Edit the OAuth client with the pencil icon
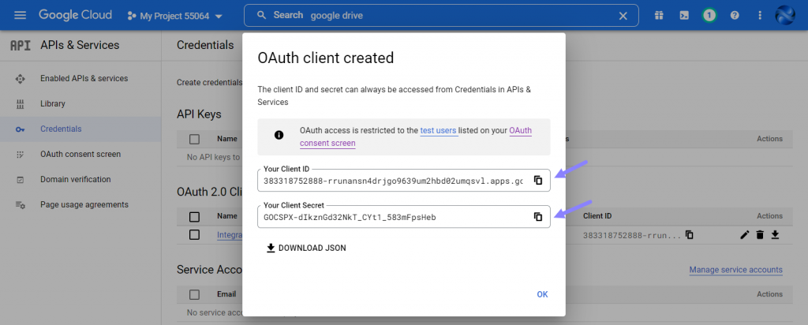808x325 pixels. click(x=744, y=235)
